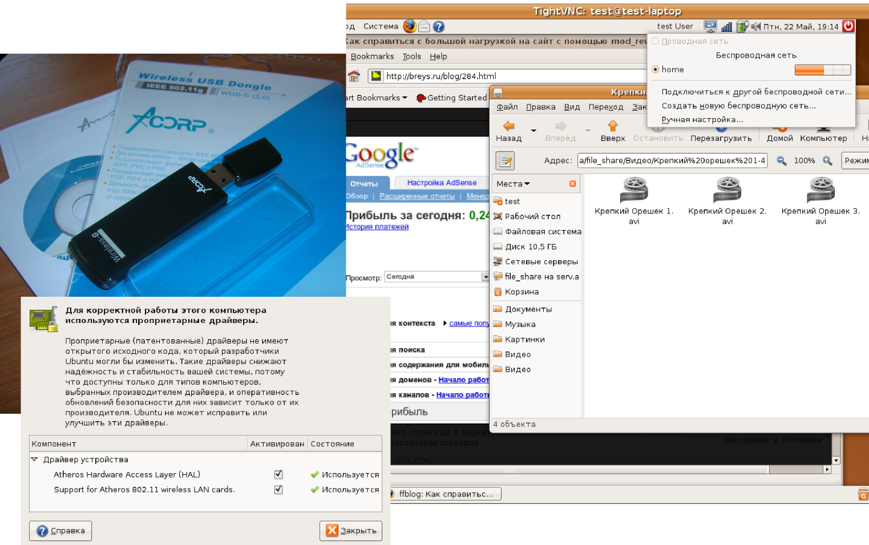
Task: Collapse the Драйвер устройства tree row
Action: (35, 459)
